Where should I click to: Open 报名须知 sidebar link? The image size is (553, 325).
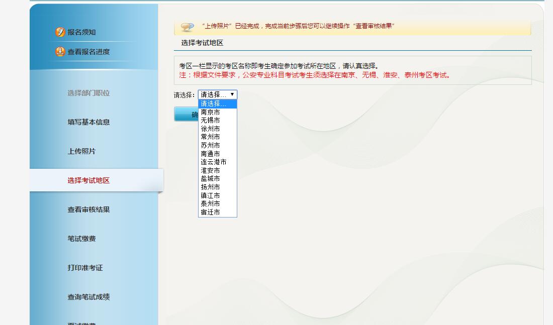click(81, 32)
